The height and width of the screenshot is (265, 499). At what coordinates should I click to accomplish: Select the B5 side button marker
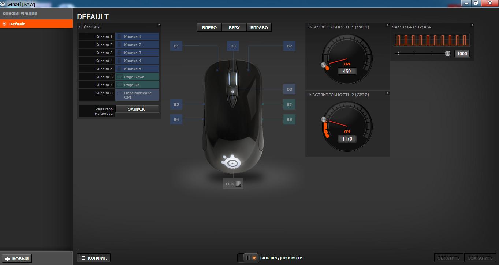176,104
